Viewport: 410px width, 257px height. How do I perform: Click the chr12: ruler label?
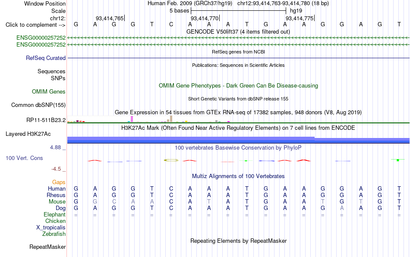click(x=58, y=18)
